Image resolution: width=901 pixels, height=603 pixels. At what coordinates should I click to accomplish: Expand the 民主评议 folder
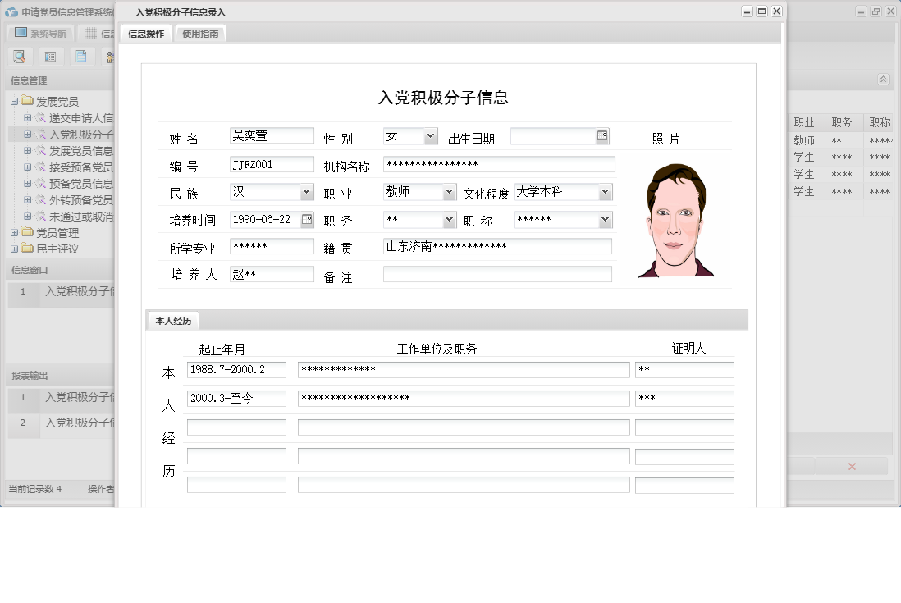[14, 247]
